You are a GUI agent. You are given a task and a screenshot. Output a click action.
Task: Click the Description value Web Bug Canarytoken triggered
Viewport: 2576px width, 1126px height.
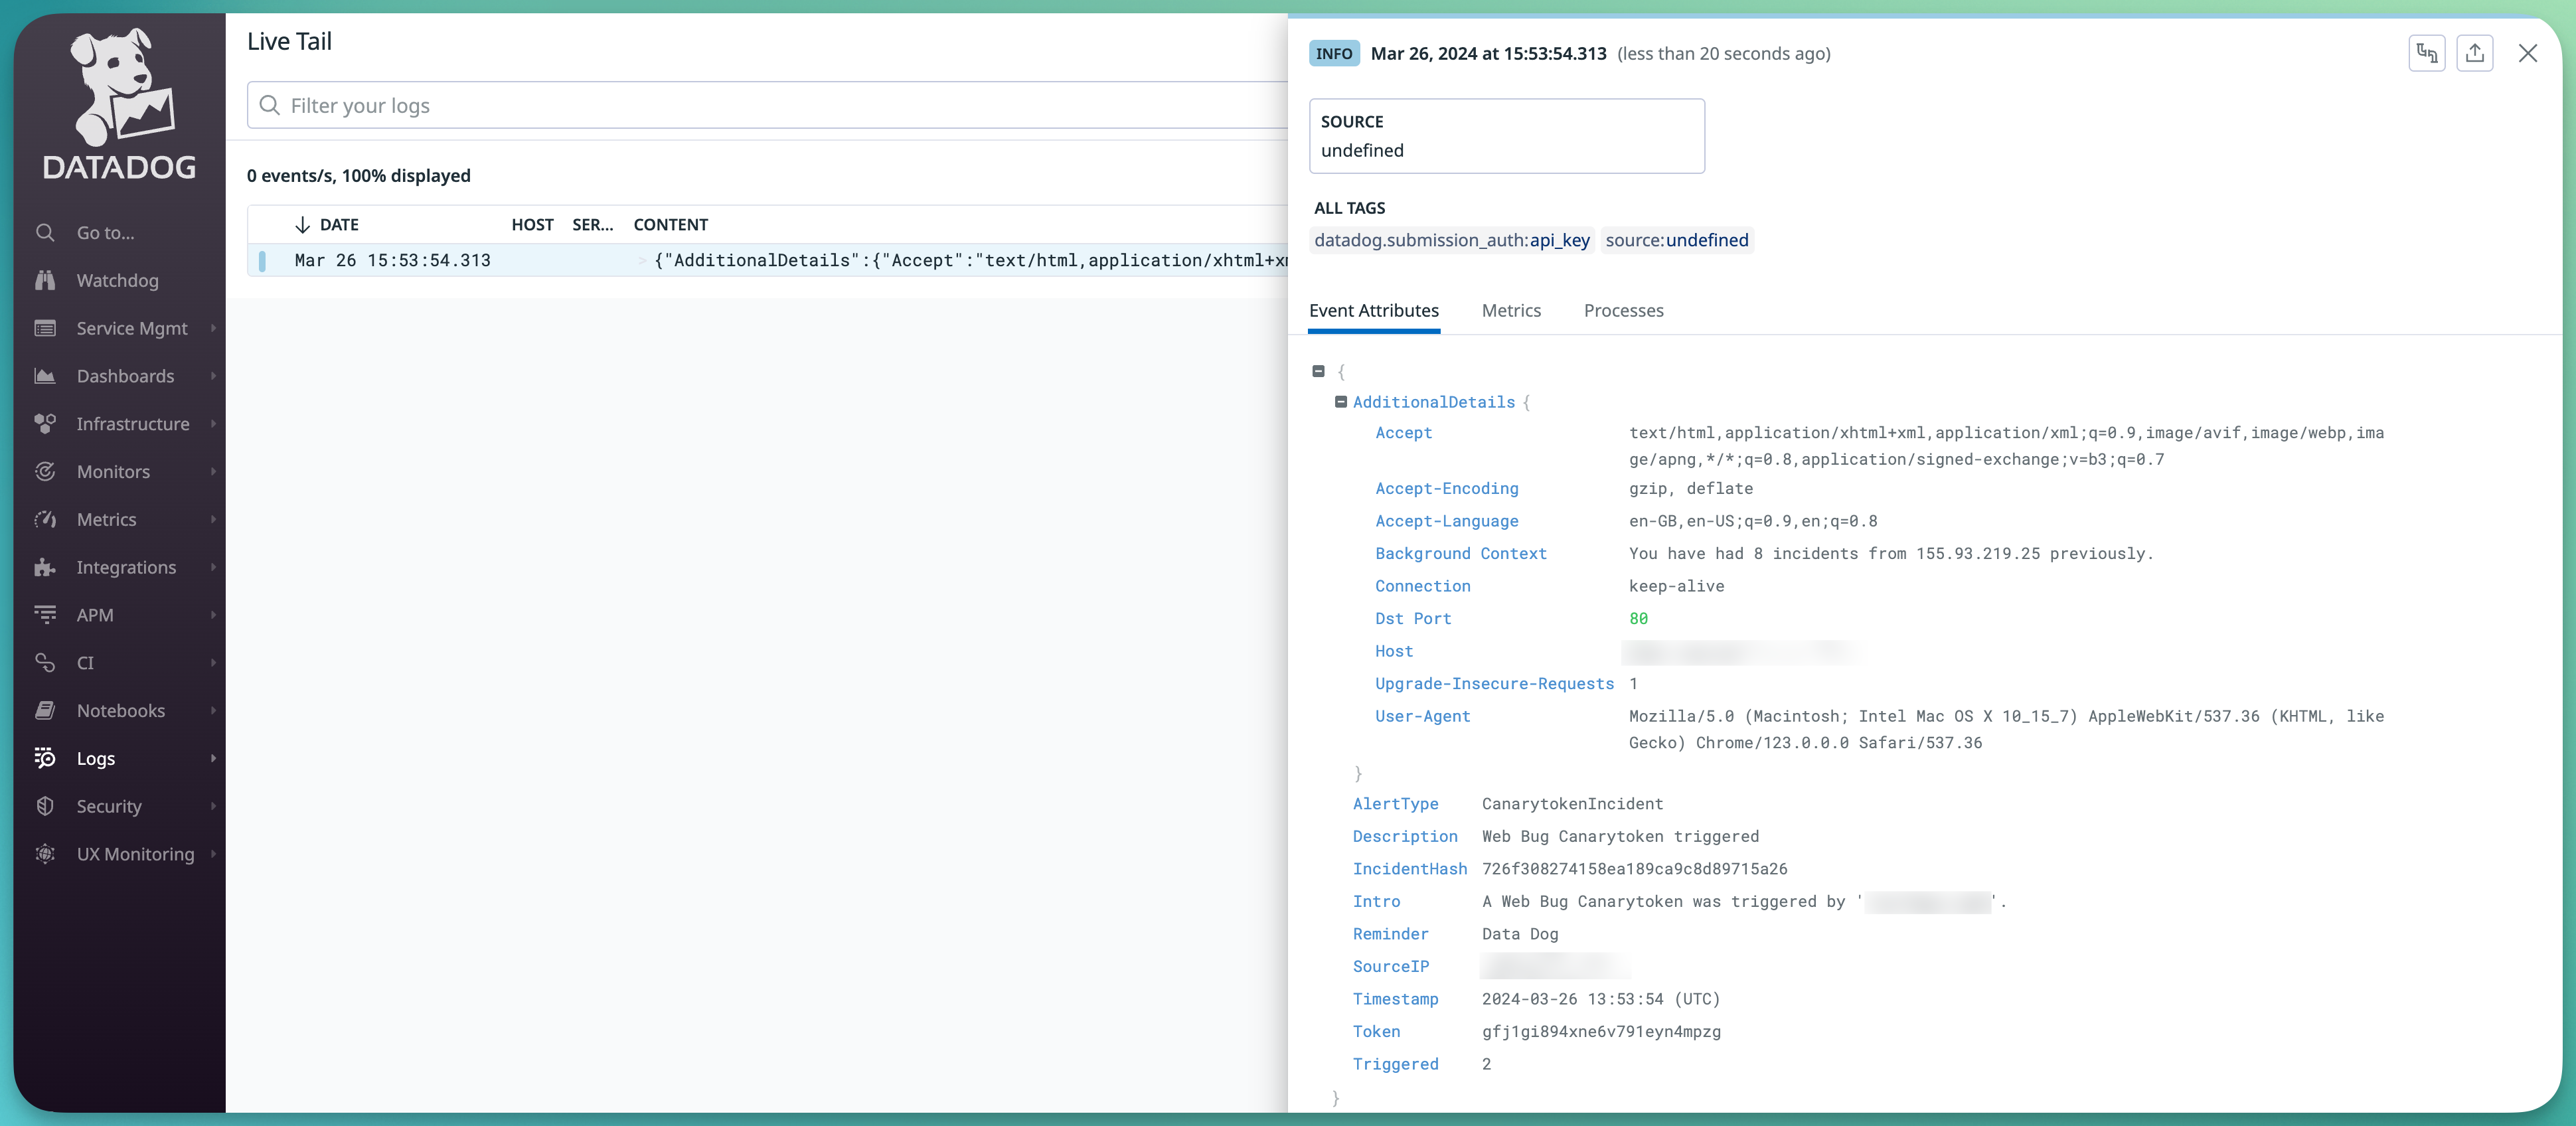click(x=1620, y=837)
